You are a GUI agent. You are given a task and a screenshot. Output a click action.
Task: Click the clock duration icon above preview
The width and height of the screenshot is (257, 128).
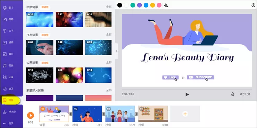point(254,6)
